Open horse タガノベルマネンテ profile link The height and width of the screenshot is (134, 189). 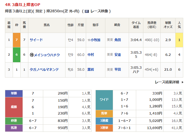click(44, 70)
